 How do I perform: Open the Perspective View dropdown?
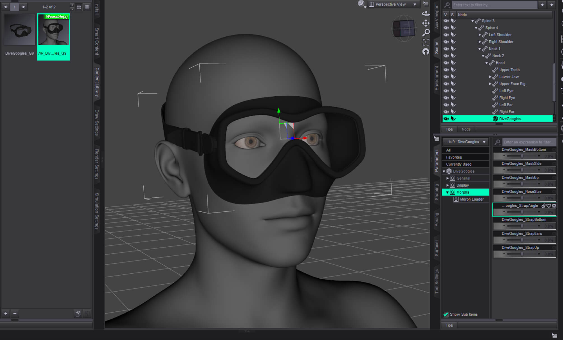[393, 4]
